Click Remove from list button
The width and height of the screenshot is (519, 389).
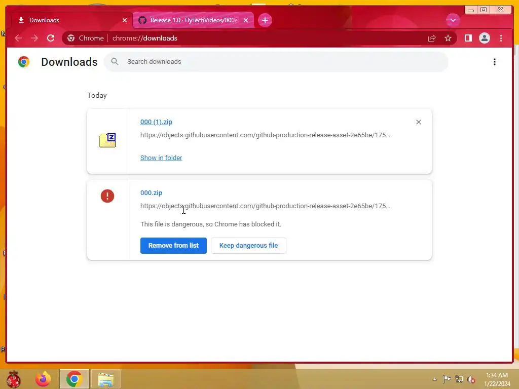(173, 246)
